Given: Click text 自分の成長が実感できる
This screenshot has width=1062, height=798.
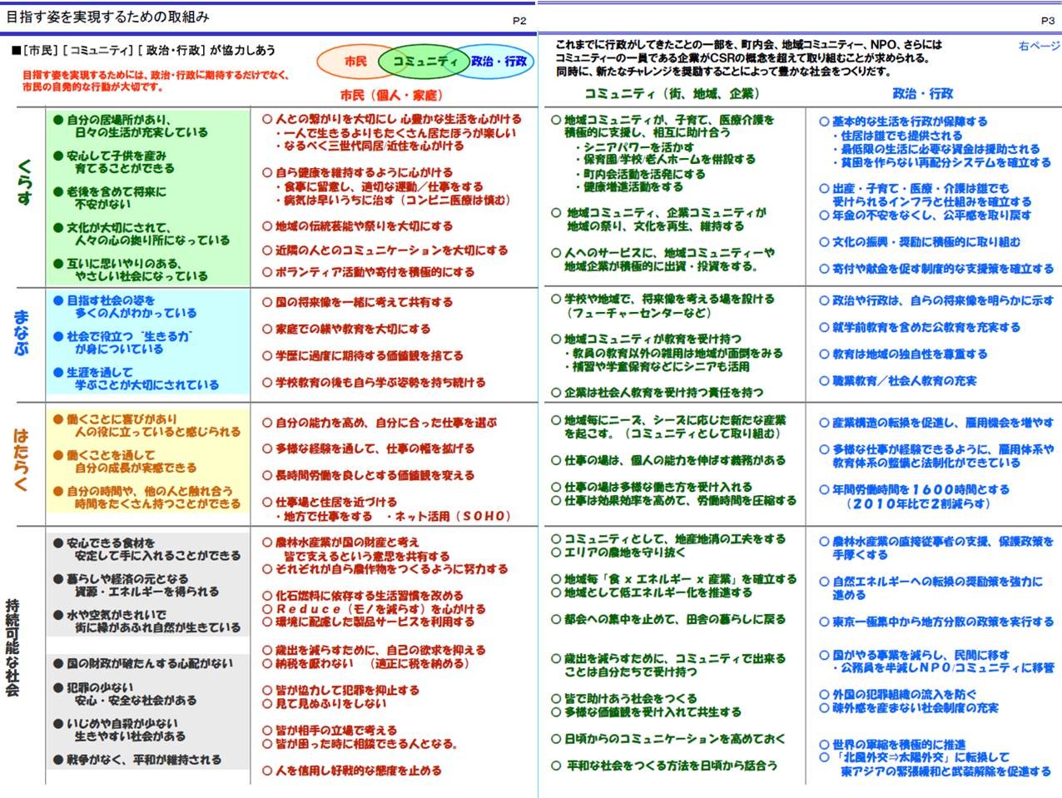Looking at the screenshot, I should coord(136,468).
